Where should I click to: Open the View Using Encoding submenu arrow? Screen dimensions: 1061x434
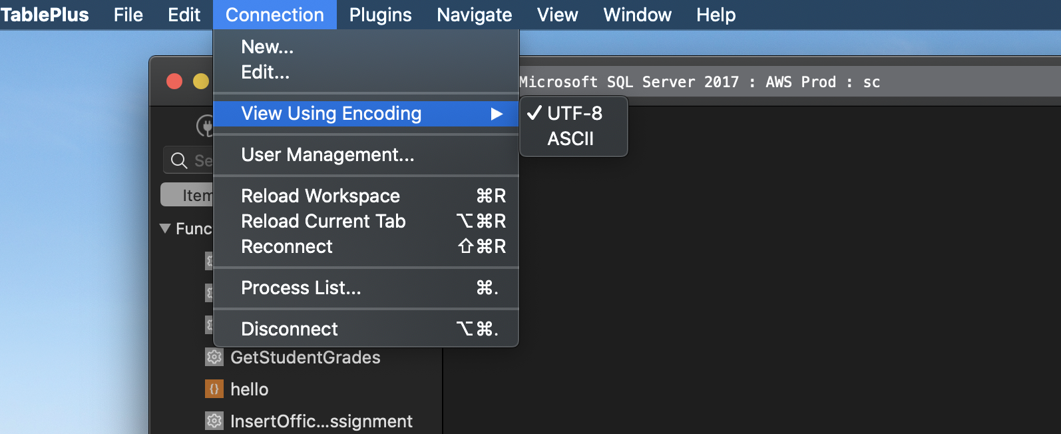click(497, 114)
